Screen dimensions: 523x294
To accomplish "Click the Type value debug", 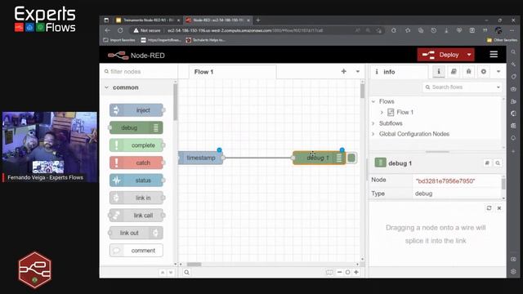I will tap(423, 194).
